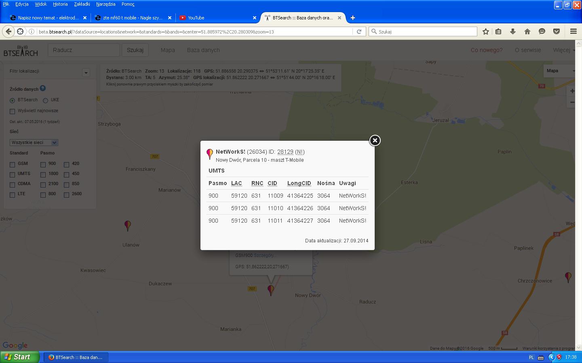Close the NetWorkS! station details popup
Screen dimensions: 582x363
tap(375, 140)
